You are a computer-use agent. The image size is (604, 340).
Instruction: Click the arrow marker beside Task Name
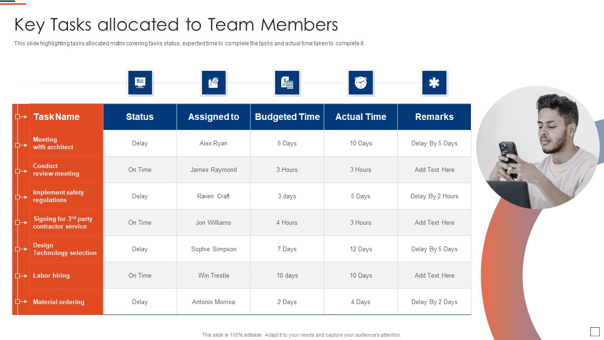coord(21,117)
